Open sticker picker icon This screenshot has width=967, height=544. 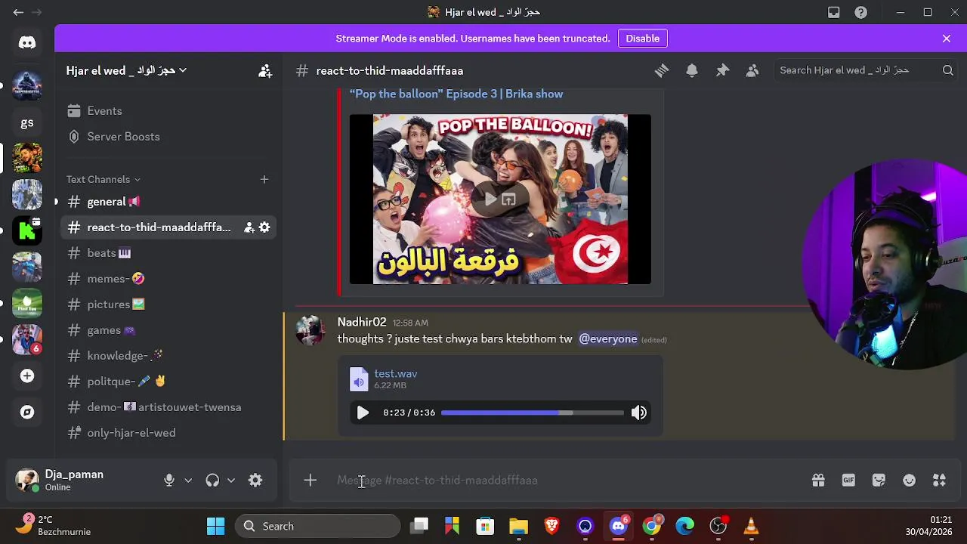click(879, 481)
